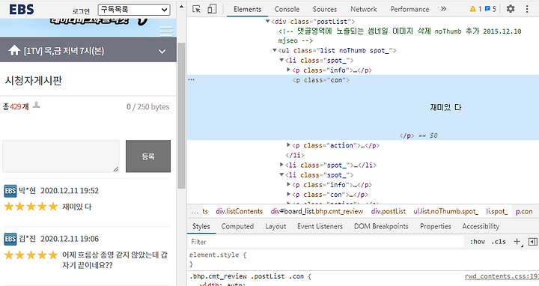Click the page vertical scrollbar thumb

tap(181, 115)
